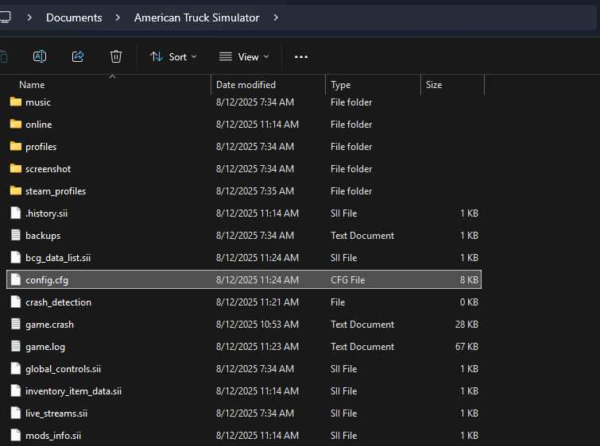
Task: Click American Truck Simulator breadcrumb
Action: [x=196, y=17]
